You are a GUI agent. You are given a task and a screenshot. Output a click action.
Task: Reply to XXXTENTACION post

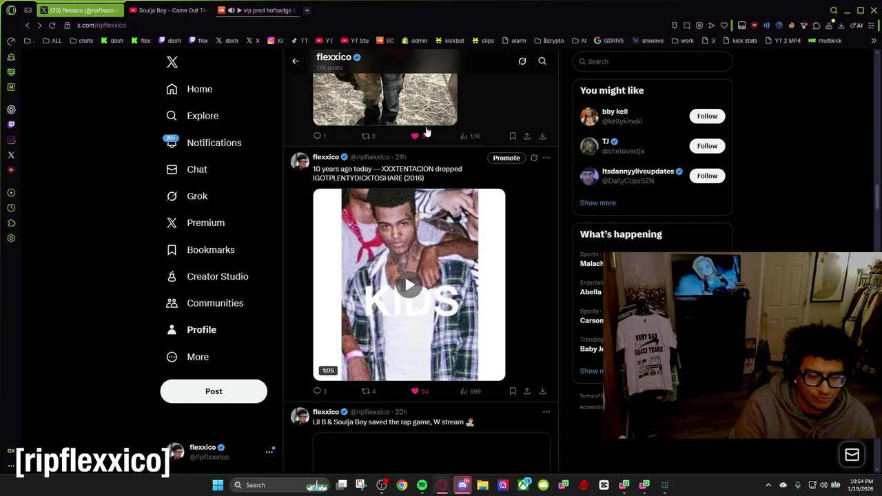tap(320, 391)
